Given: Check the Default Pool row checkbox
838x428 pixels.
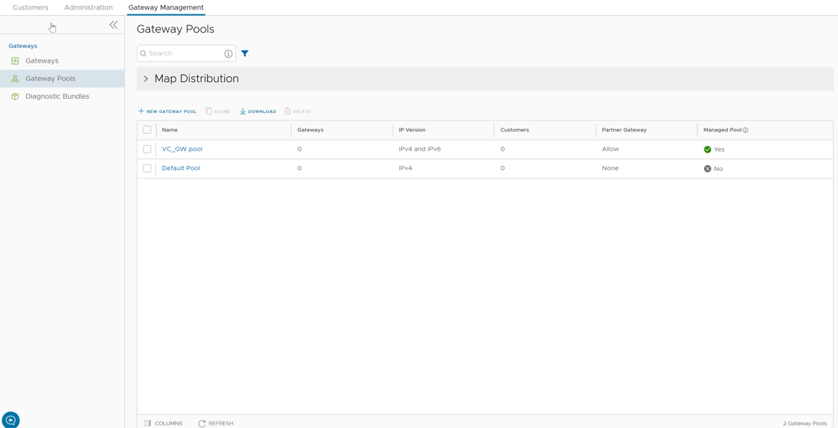Looking at the screenshot, I should coord(147,168).
